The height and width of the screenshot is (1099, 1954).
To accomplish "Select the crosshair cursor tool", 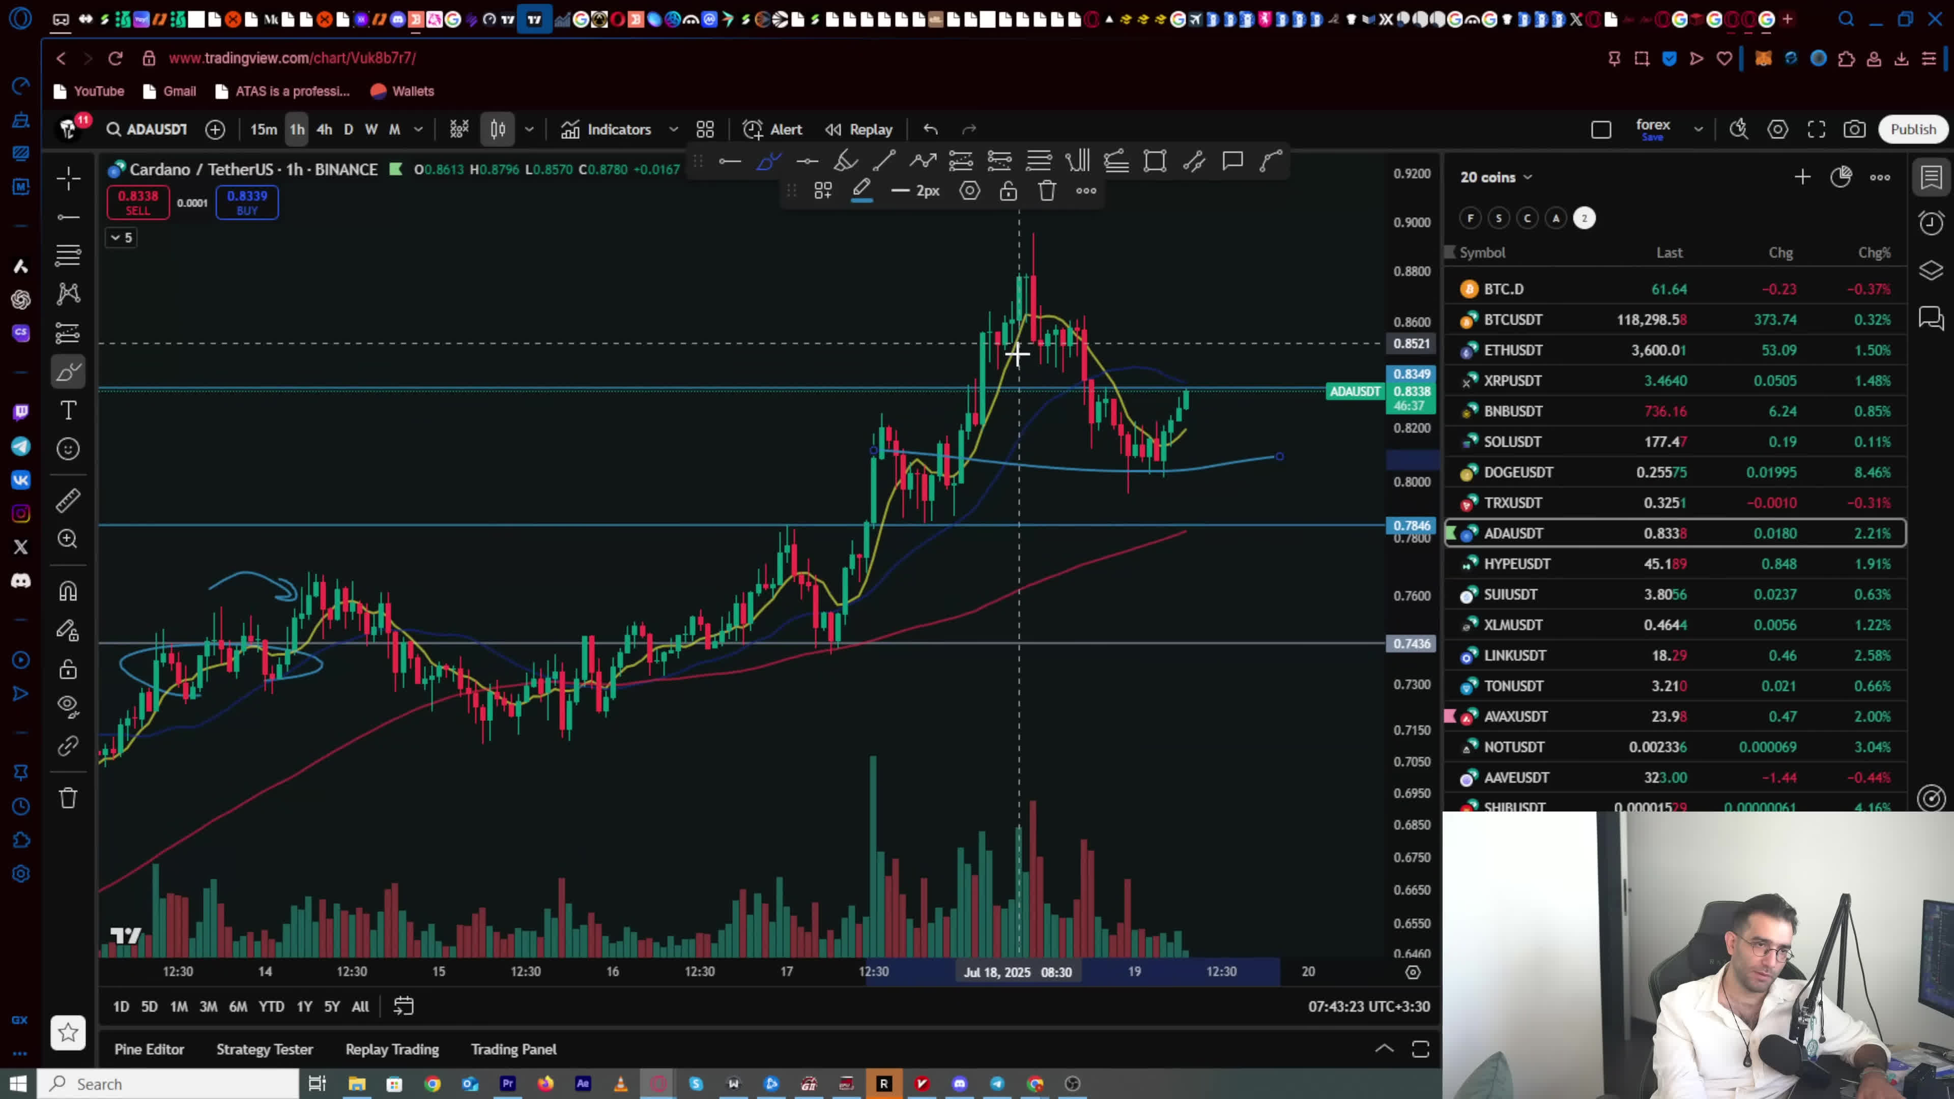I will 68,179.
